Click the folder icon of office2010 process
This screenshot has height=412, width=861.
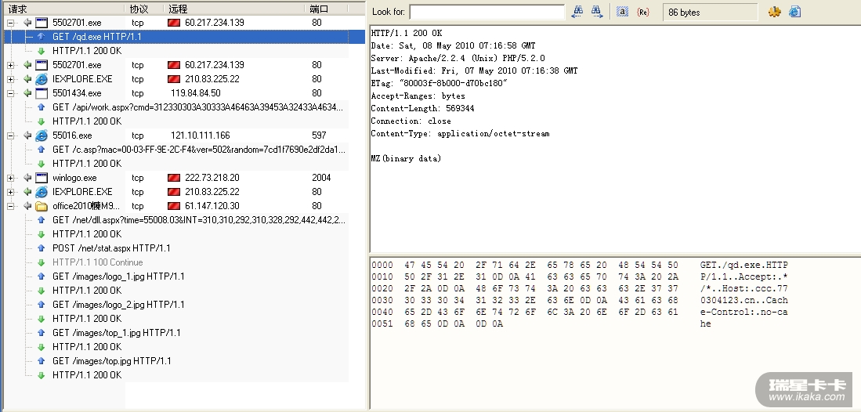42,206
